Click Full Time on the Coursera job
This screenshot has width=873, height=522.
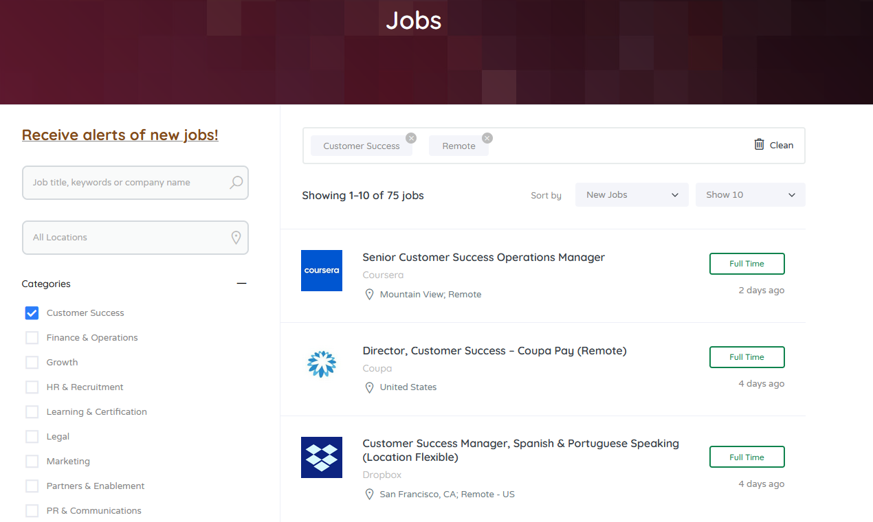tap(747, 263)
